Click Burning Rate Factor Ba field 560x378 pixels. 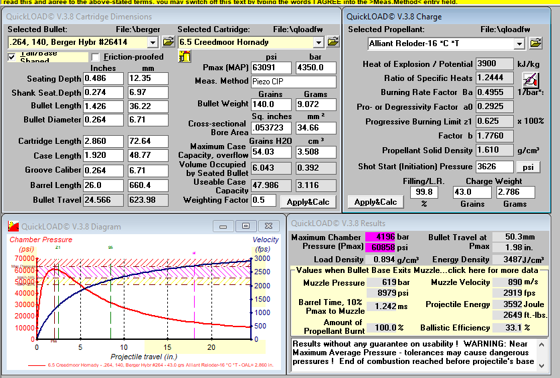[x=494, y=92]
